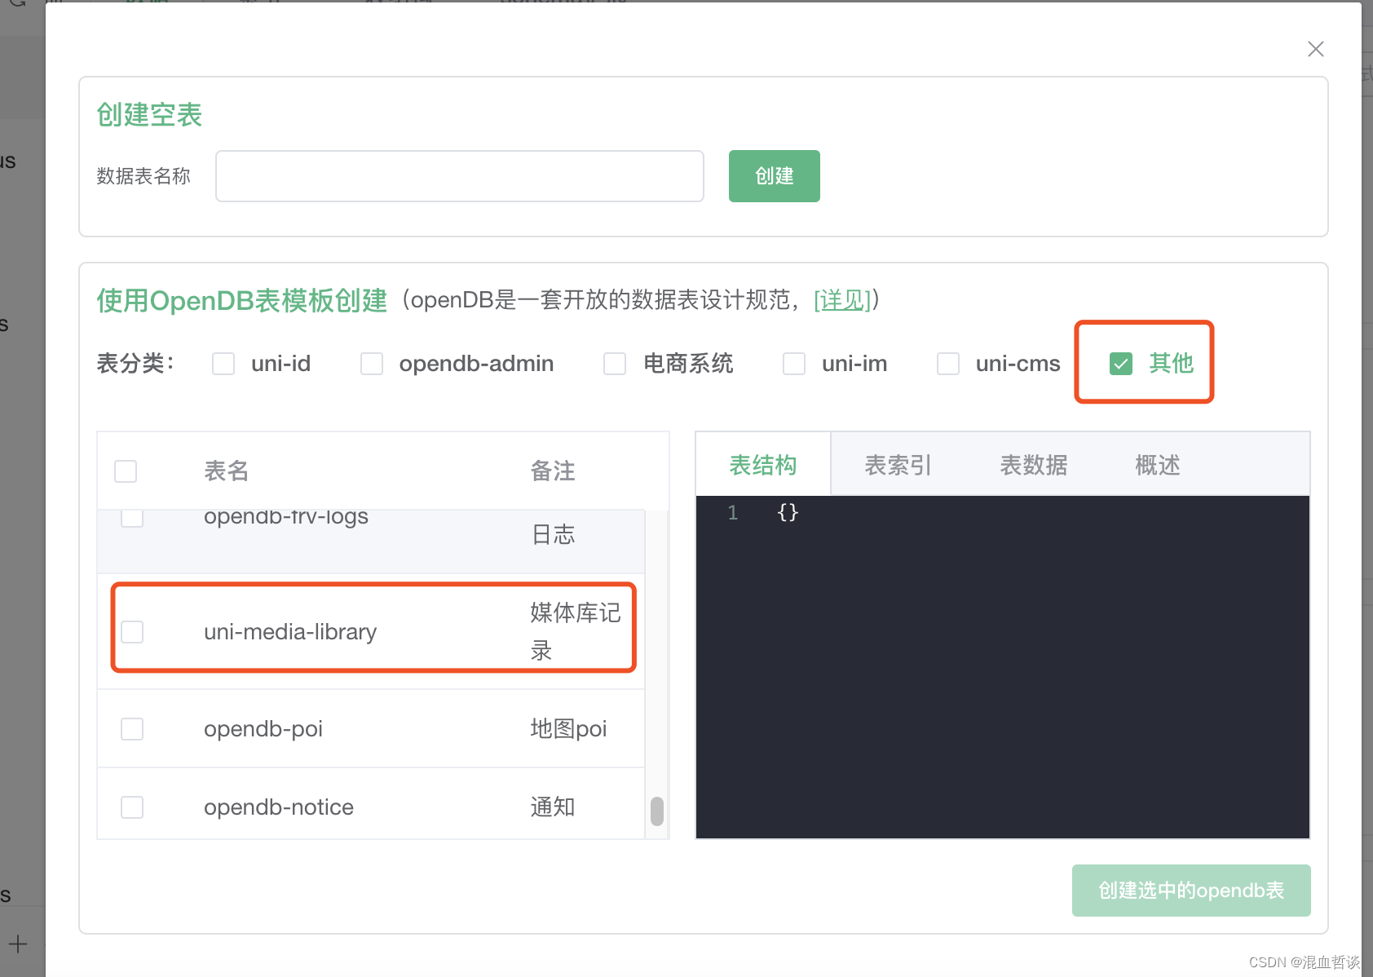This screenshot has width=1373, height=977.
Task: Enable the 电商系统 category filter
Action: 615,364
